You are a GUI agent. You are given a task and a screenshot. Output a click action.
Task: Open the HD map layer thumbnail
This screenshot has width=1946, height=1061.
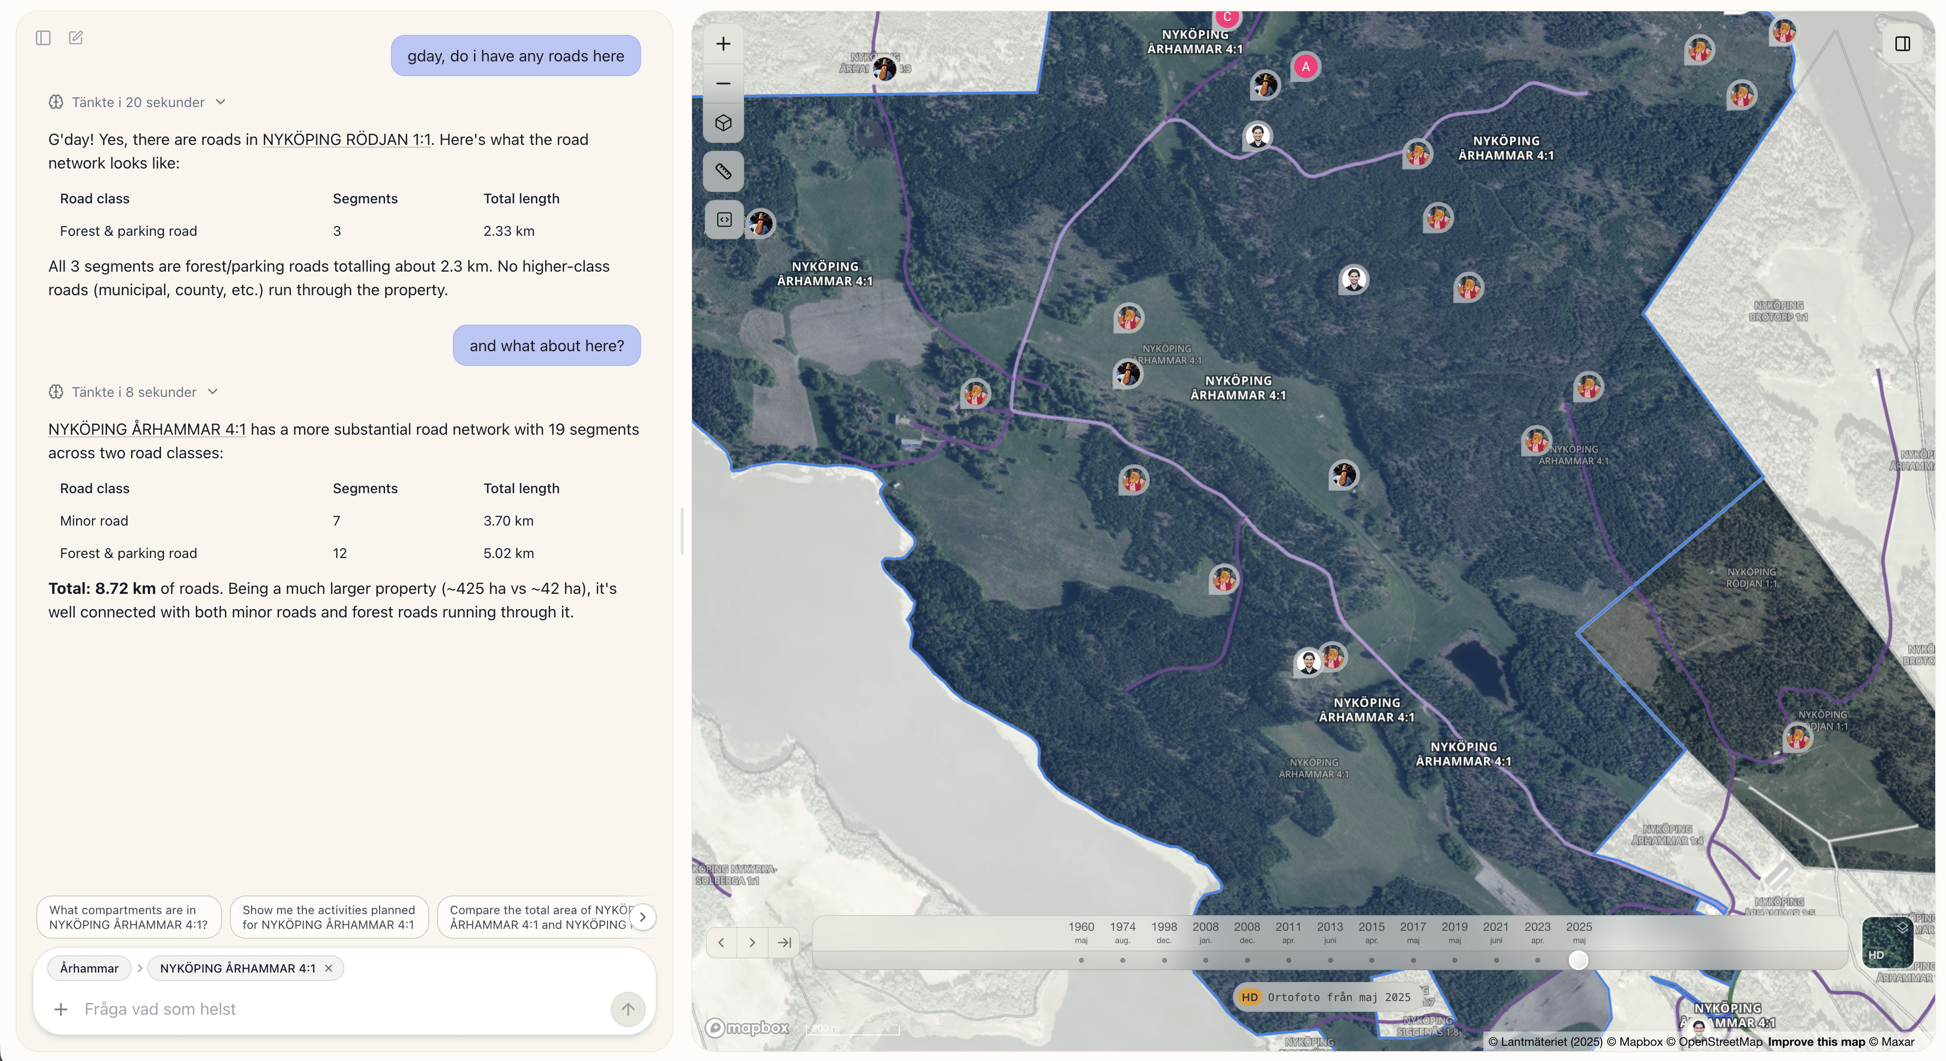coord(1887,942)
